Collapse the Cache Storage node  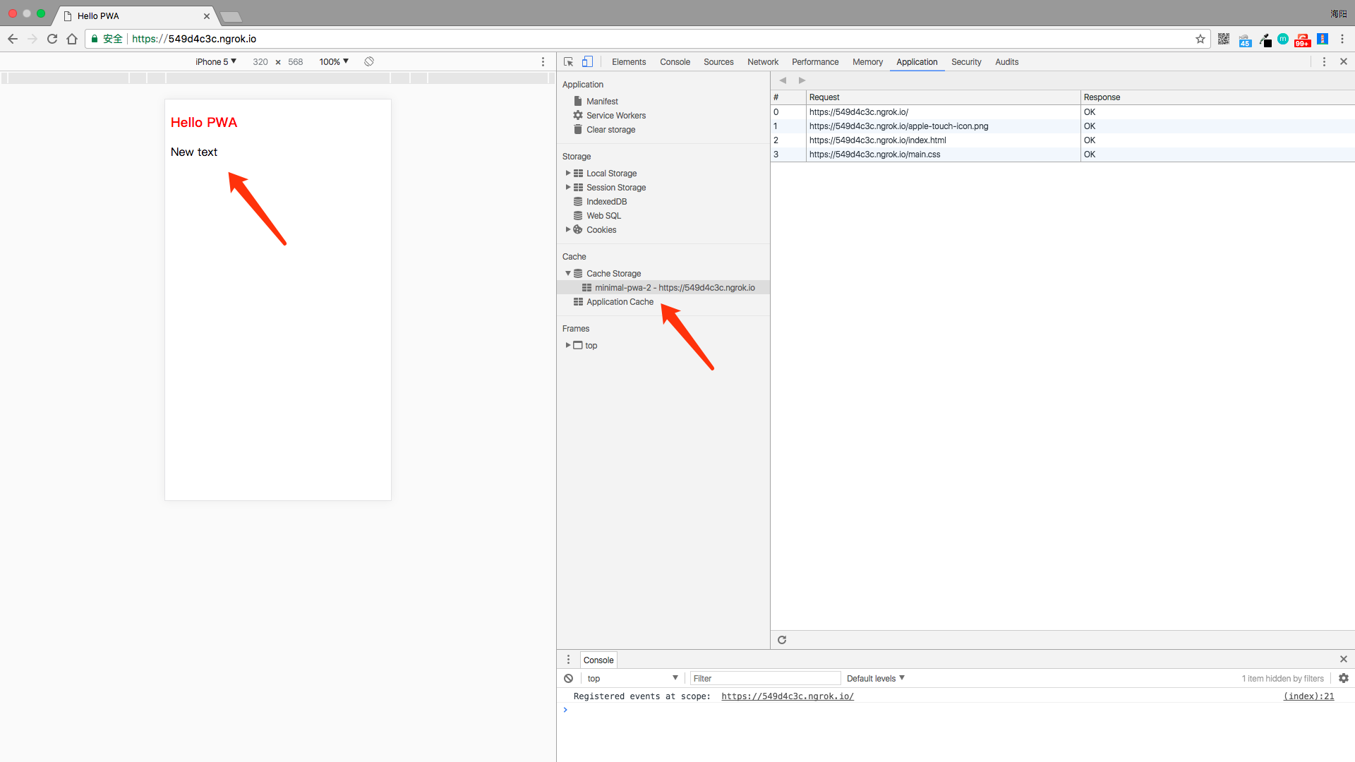[568, 273]
